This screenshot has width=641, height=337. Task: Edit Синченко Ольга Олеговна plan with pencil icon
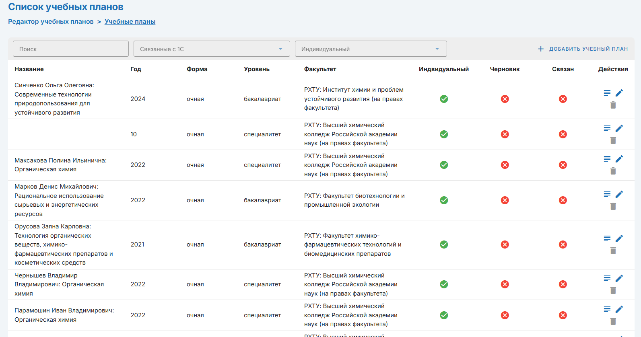619,93
